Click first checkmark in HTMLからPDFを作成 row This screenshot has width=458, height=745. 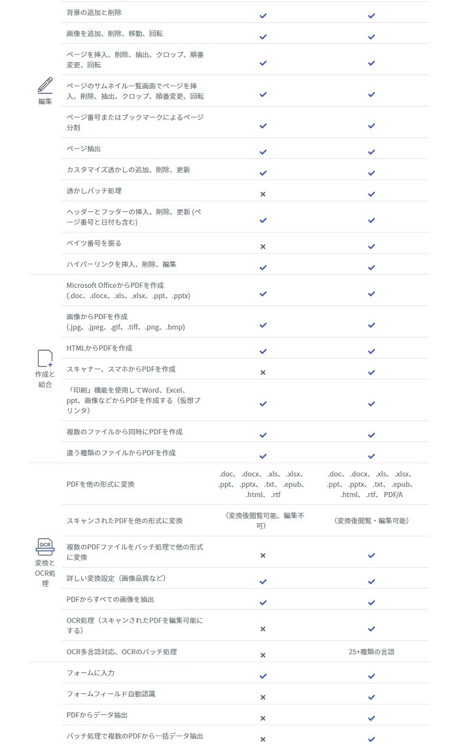pos(263,352)
